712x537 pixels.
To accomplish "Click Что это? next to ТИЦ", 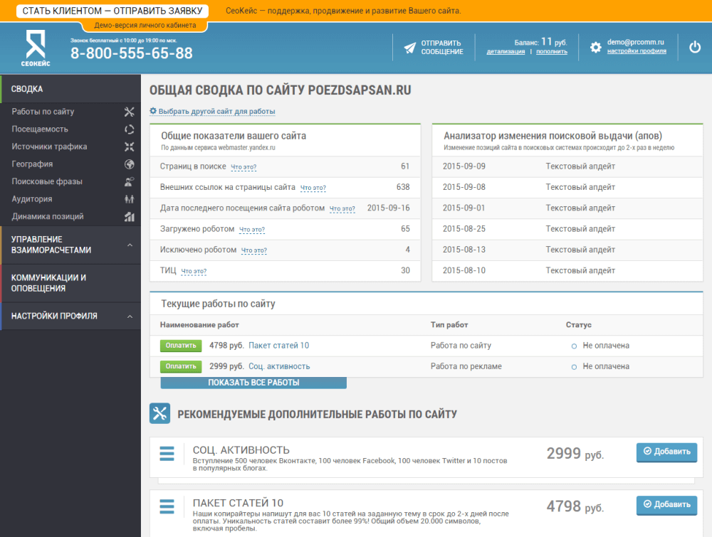I will pos(194,272).
